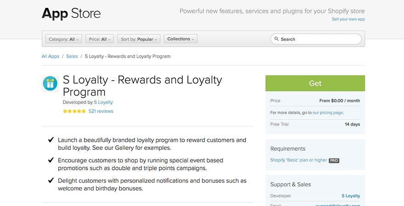Open the 'our pricing page' link

(328, 113)
